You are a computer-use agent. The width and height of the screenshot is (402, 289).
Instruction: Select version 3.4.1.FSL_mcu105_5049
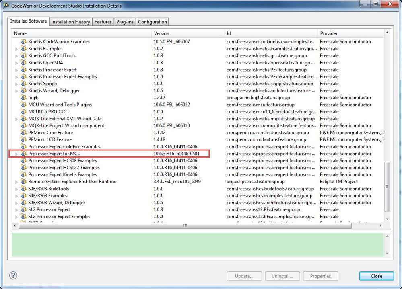(177, 182)
